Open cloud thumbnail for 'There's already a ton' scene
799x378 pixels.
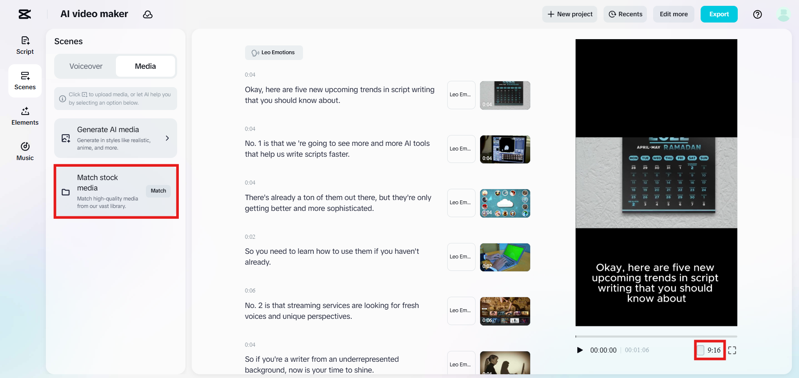tap(505, 203)
